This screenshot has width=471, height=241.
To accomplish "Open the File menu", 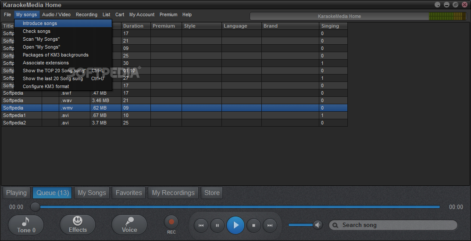I will pos(7,14).
